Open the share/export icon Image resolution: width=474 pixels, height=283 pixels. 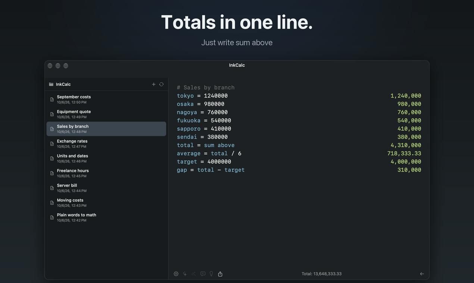tap(220, 274)
